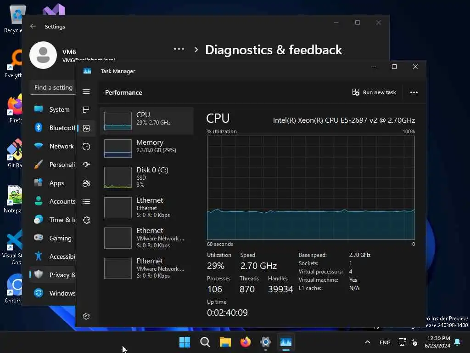Click the Run new task button
Image resolution: width=470 pixels, height=353 pixels.
click(374, 92)
